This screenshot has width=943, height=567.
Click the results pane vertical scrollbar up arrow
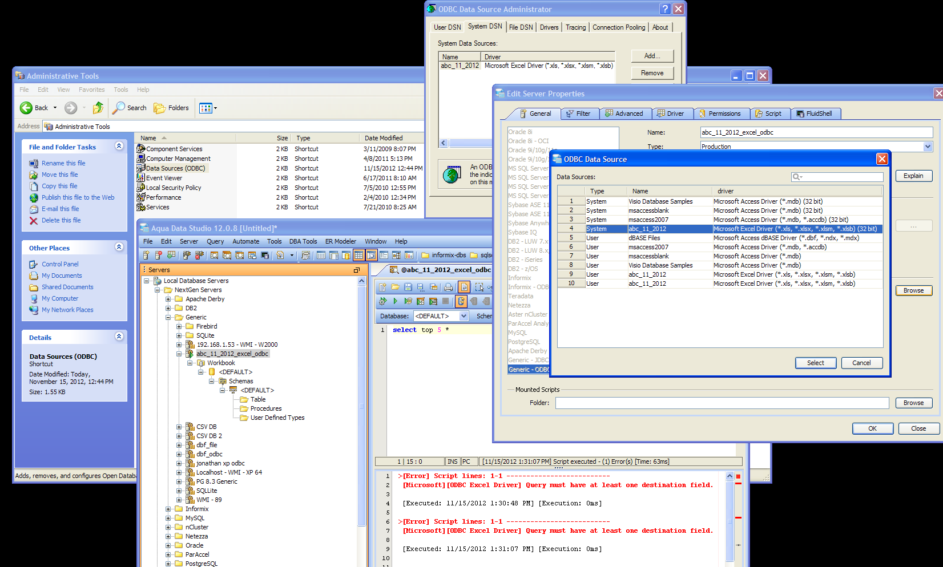(730, 476)
